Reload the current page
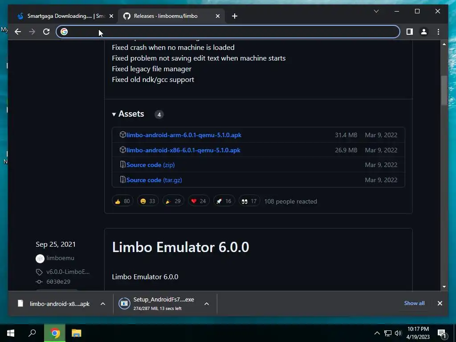The image size is (456, 342). pos(46,32)
